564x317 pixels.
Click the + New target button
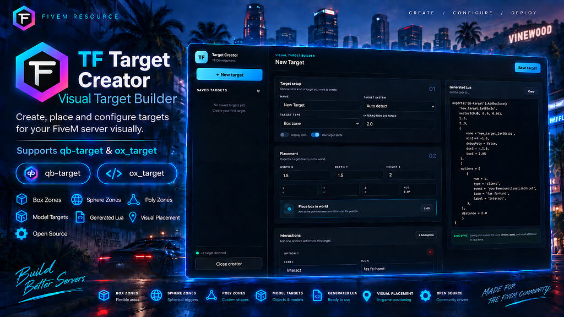230,75
